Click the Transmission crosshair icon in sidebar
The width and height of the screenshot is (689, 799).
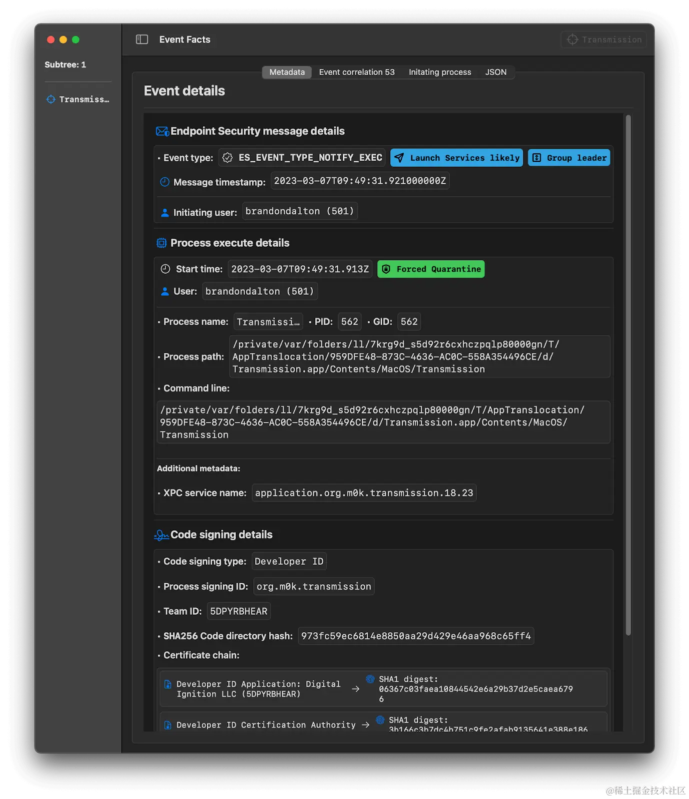tap(51, 99)
